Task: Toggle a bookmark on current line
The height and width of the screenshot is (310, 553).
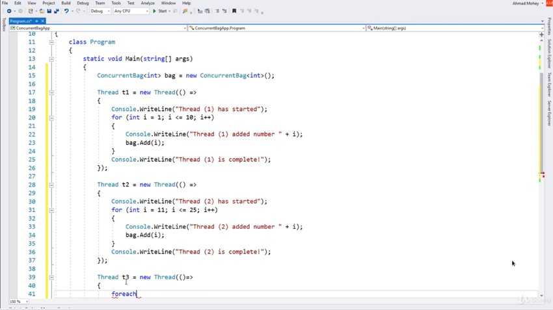Action: coord(234,11)
